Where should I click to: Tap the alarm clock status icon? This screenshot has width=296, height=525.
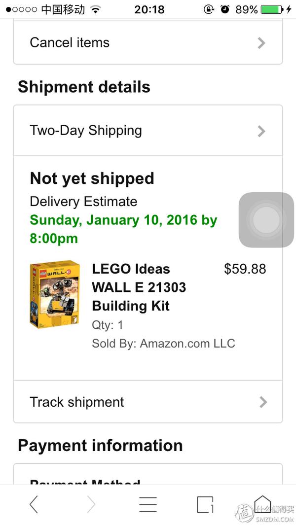click(225, 9)
